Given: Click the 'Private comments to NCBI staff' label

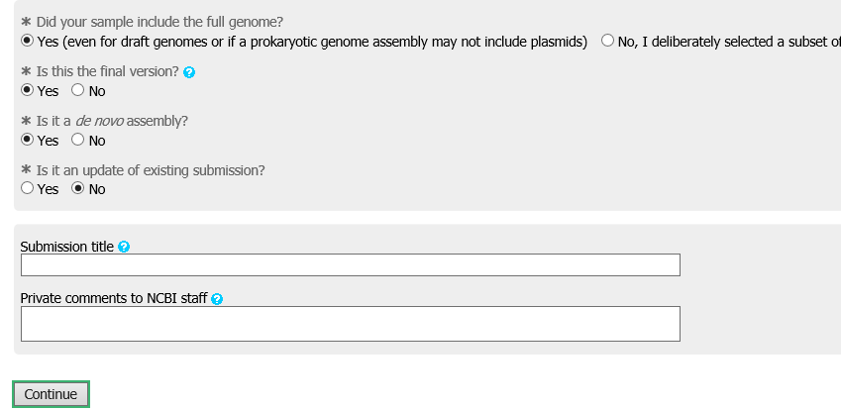Looking at the screenshot, I should click(114, 298).
